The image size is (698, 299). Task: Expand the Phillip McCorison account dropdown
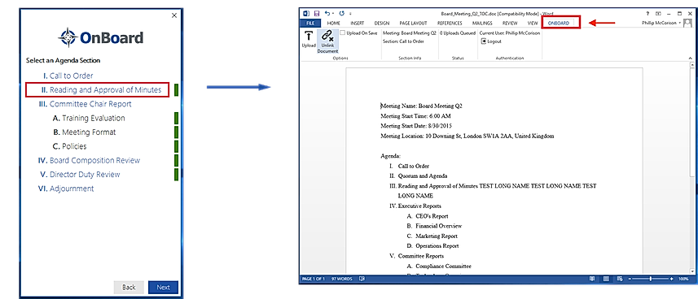pyautogui.click(x=680, y=23)
